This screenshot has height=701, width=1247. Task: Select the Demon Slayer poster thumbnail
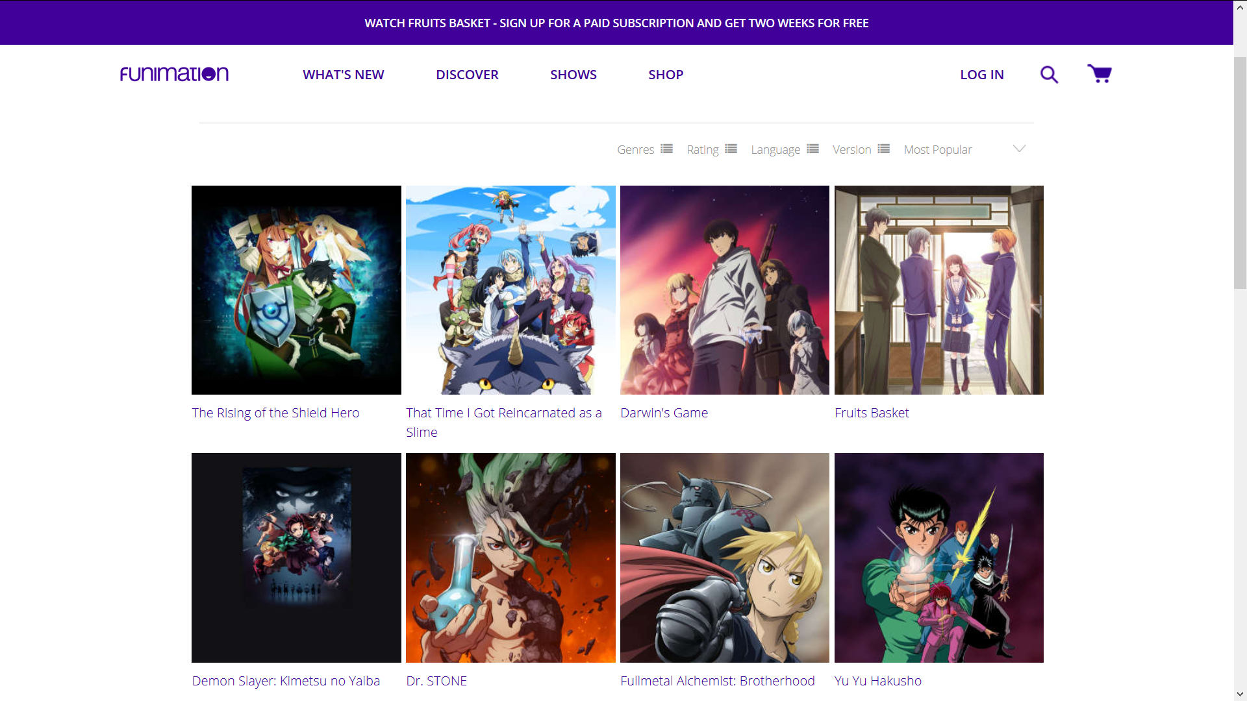[296, 558]
